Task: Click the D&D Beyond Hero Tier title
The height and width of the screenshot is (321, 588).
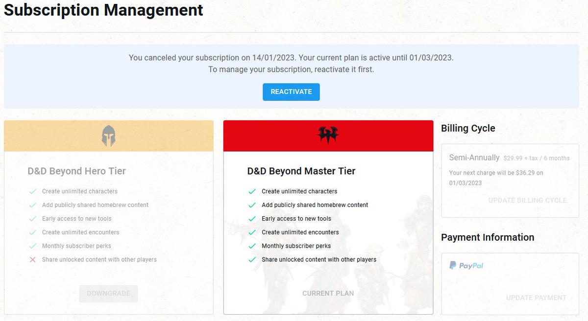Action: pyautogui.click(x=76, y=171)
